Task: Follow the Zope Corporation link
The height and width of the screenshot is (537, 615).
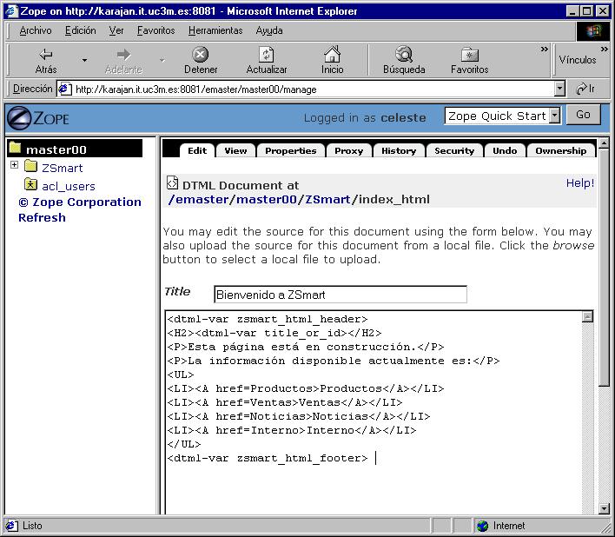Action: pos(80,202)
